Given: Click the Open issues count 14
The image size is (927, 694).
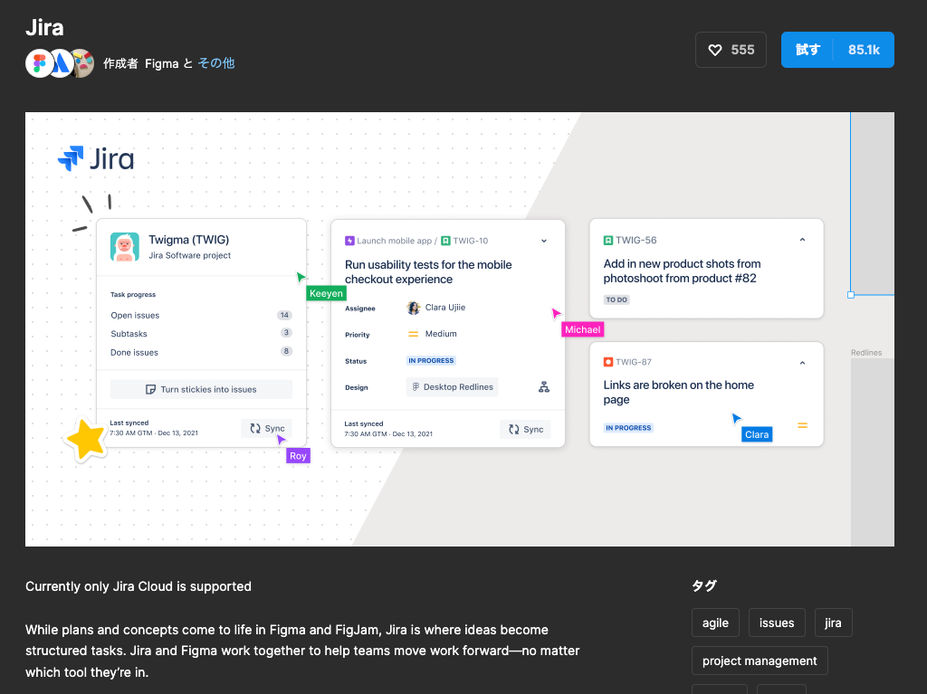Looking at the screenshot, I should (284, 315).
